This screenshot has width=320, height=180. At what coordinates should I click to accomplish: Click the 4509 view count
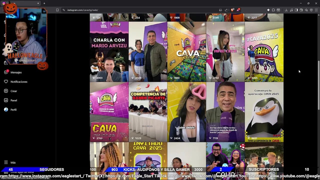(x=138, y=78)
